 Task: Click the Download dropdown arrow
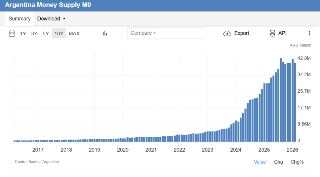click(64, 19)
